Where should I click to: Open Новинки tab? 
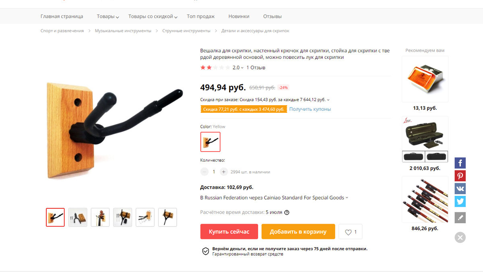tap(239, 17)
